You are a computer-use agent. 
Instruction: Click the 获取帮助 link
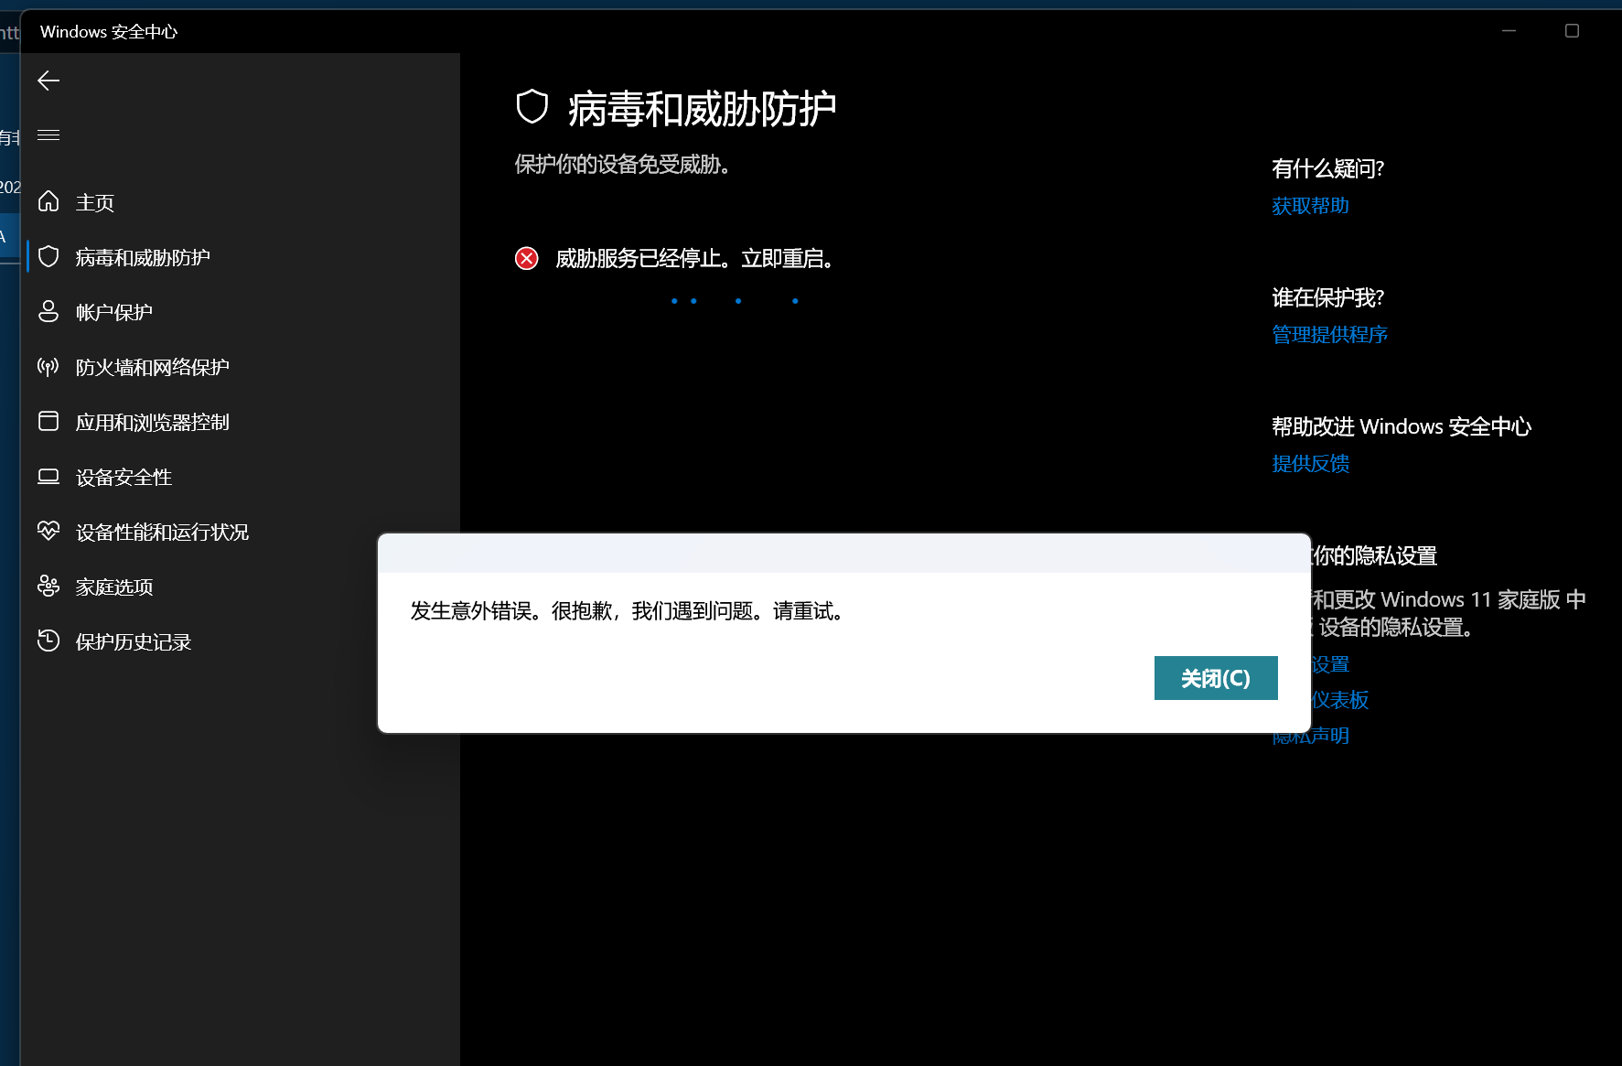[1310, 206]
